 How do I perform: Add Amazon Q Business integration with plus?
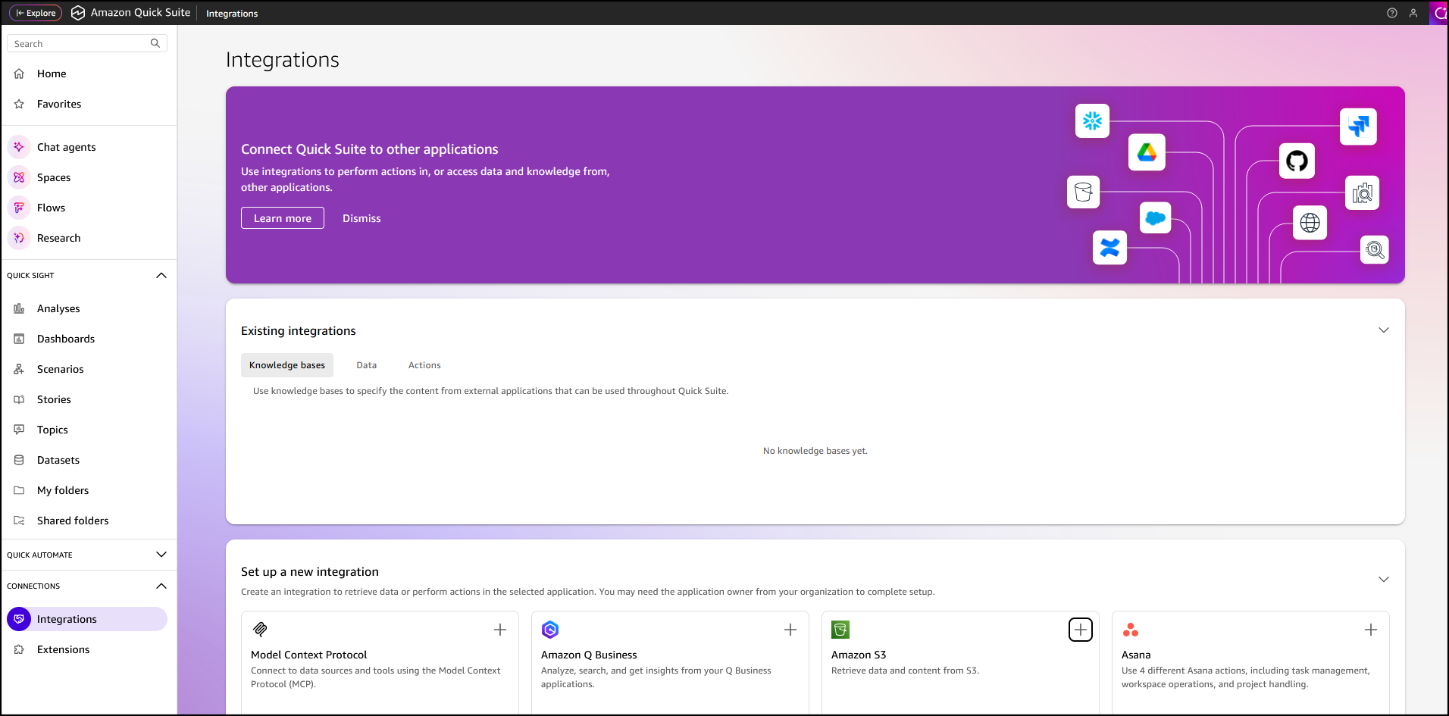tap(790, 630)
